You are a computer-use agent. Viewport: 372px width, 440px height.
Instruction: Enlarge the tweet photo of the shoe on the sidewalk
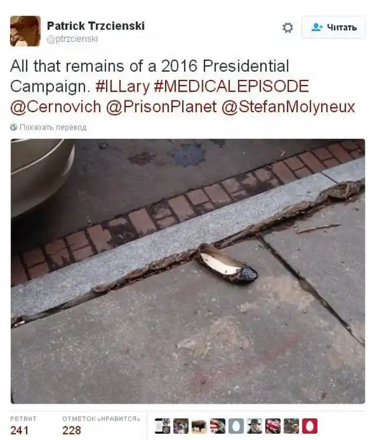pyautogui.click(x=188, y=271)
